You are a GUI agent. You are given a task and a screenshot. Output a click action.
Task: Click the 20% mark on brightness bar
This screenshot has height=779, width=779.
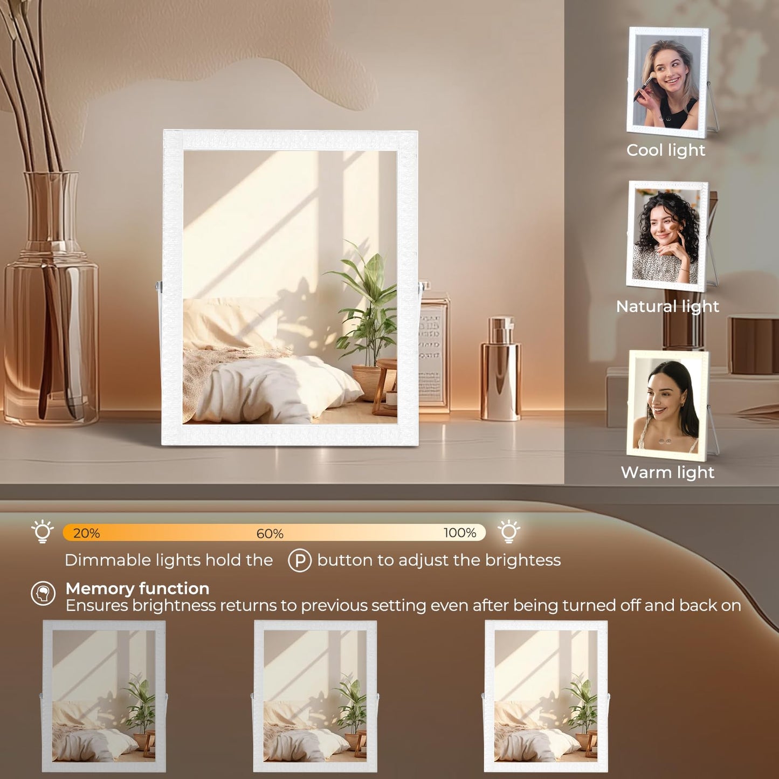86,533
